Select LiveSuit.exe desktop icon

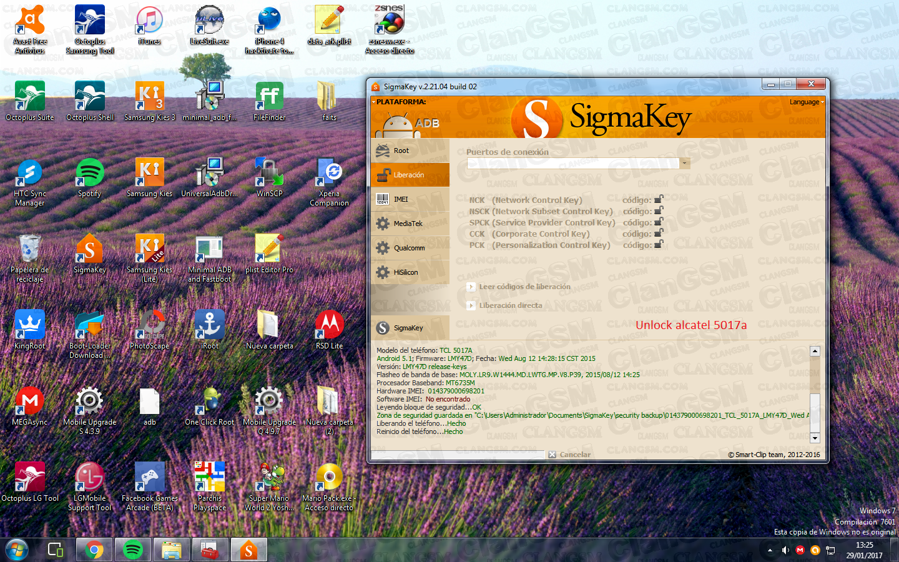pyautogui.click(x=210, y=25)
